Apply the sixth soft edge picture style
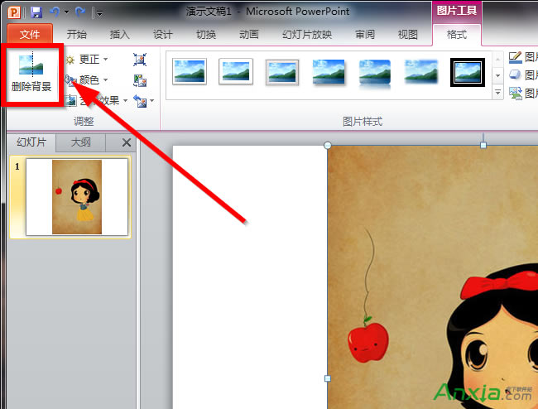 click(x=421, y=72)
